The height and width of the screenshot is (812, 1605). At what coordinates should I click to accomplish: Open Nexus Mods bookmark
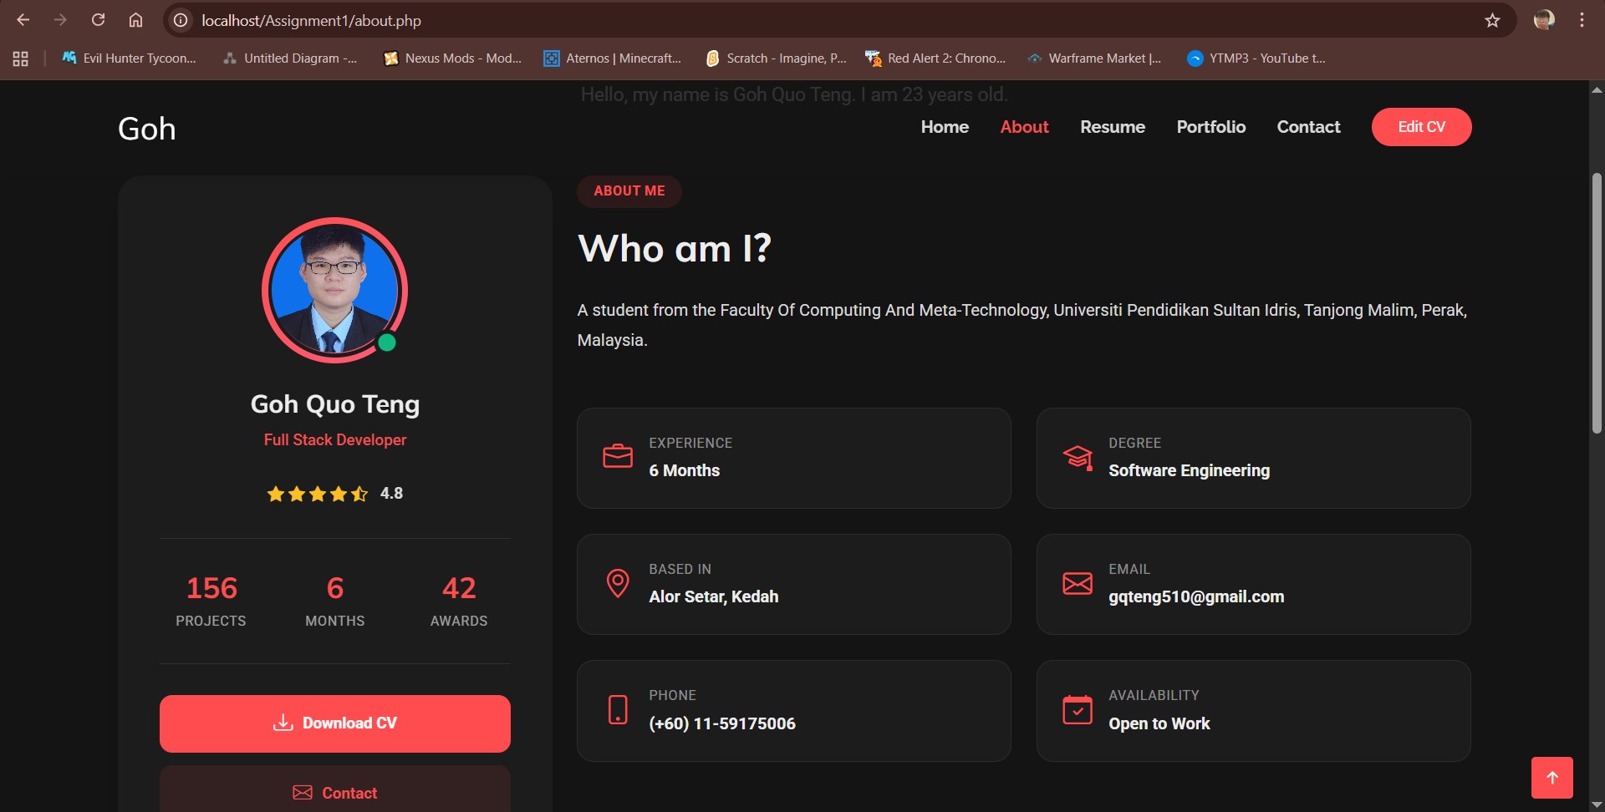[452, 58]
